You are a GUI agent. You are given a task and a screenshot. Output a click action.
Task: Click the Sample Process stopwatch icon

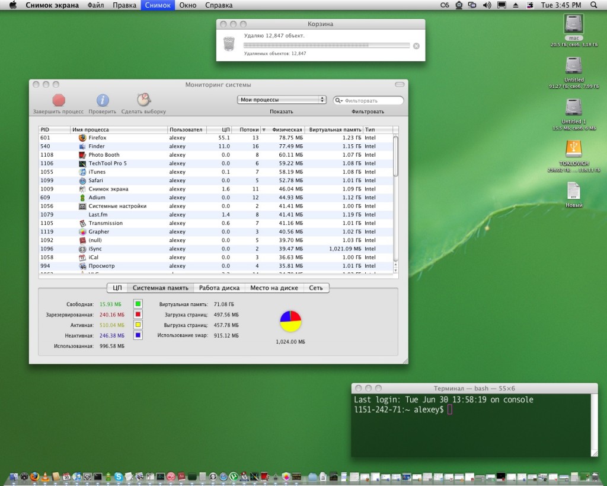pos(143,100)
